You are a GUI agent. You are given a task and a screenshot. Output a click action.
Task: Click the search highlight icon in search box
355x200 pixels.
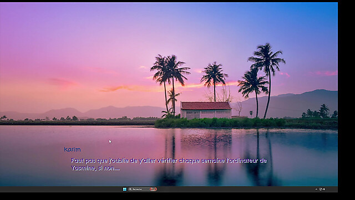(153, 189)
